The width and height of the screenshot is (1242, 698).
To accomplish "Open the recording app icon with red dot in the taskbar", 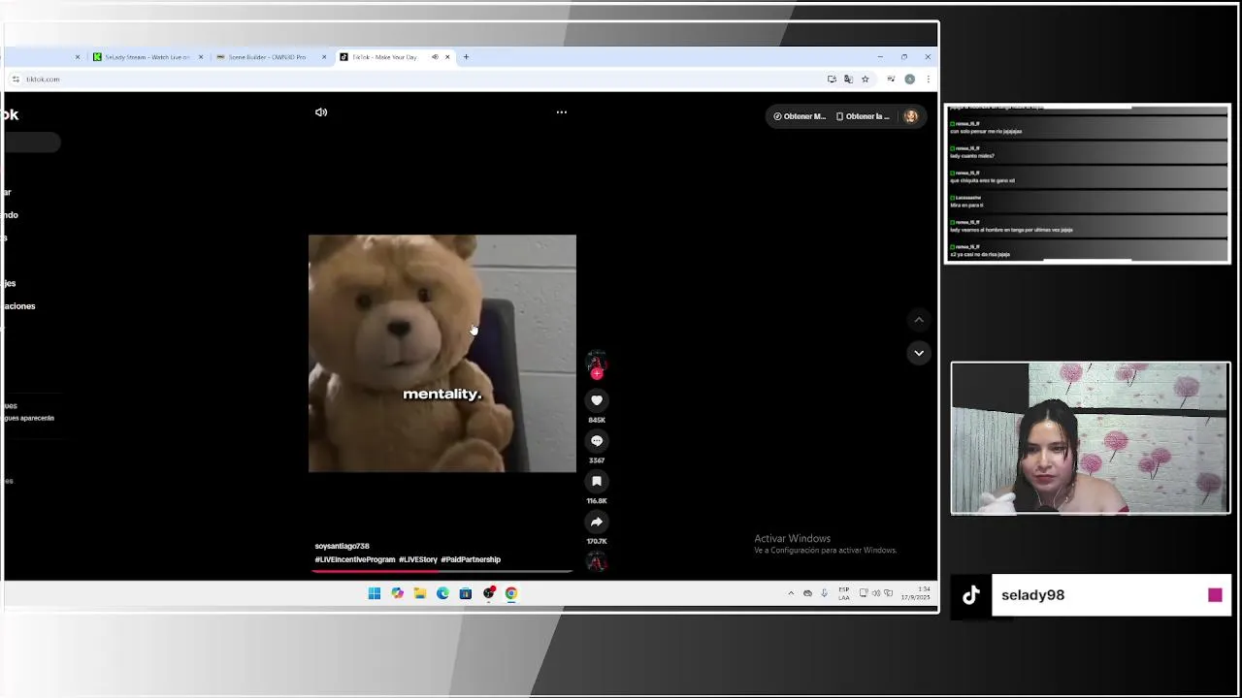I will 489,593.
